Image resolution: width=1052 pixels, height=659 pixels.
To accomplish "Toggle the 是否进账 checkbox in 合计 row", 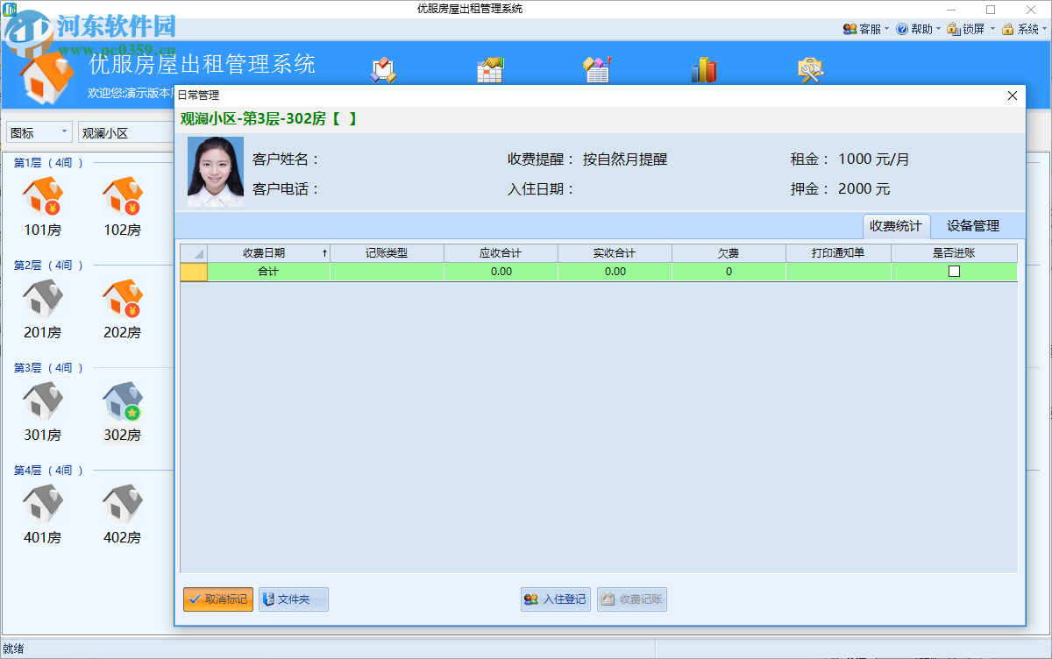I will pos(954,272).
